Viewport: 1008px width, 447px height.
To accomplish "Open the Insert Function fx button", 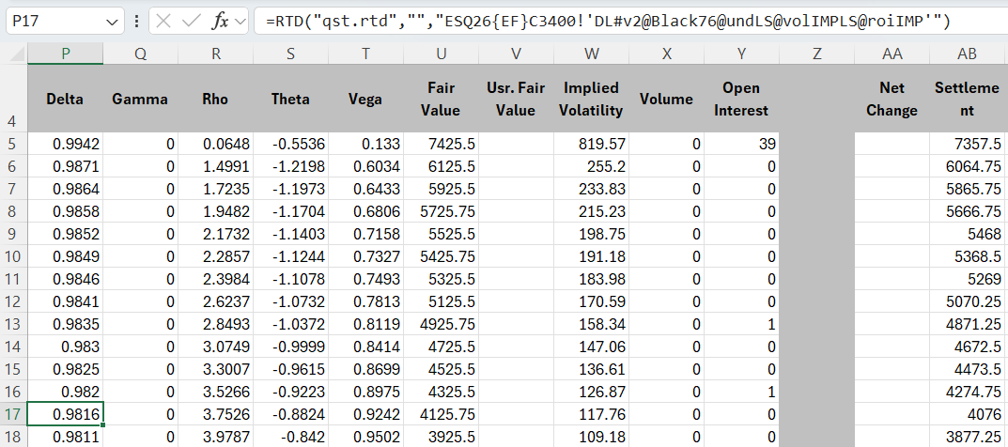I will click(x=220, y=22).
